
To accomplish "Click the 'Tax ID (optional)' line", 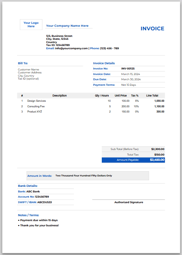I will [x=28, y=79].
